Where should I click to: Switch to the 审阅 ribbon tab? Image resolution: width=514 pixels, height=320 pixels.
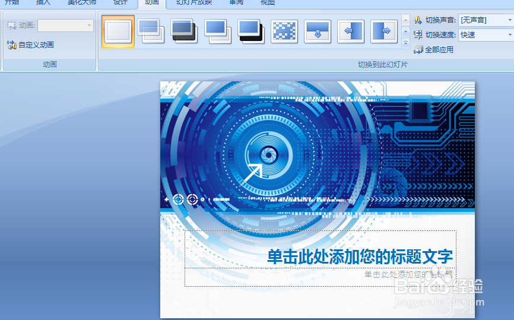point(236,2)
